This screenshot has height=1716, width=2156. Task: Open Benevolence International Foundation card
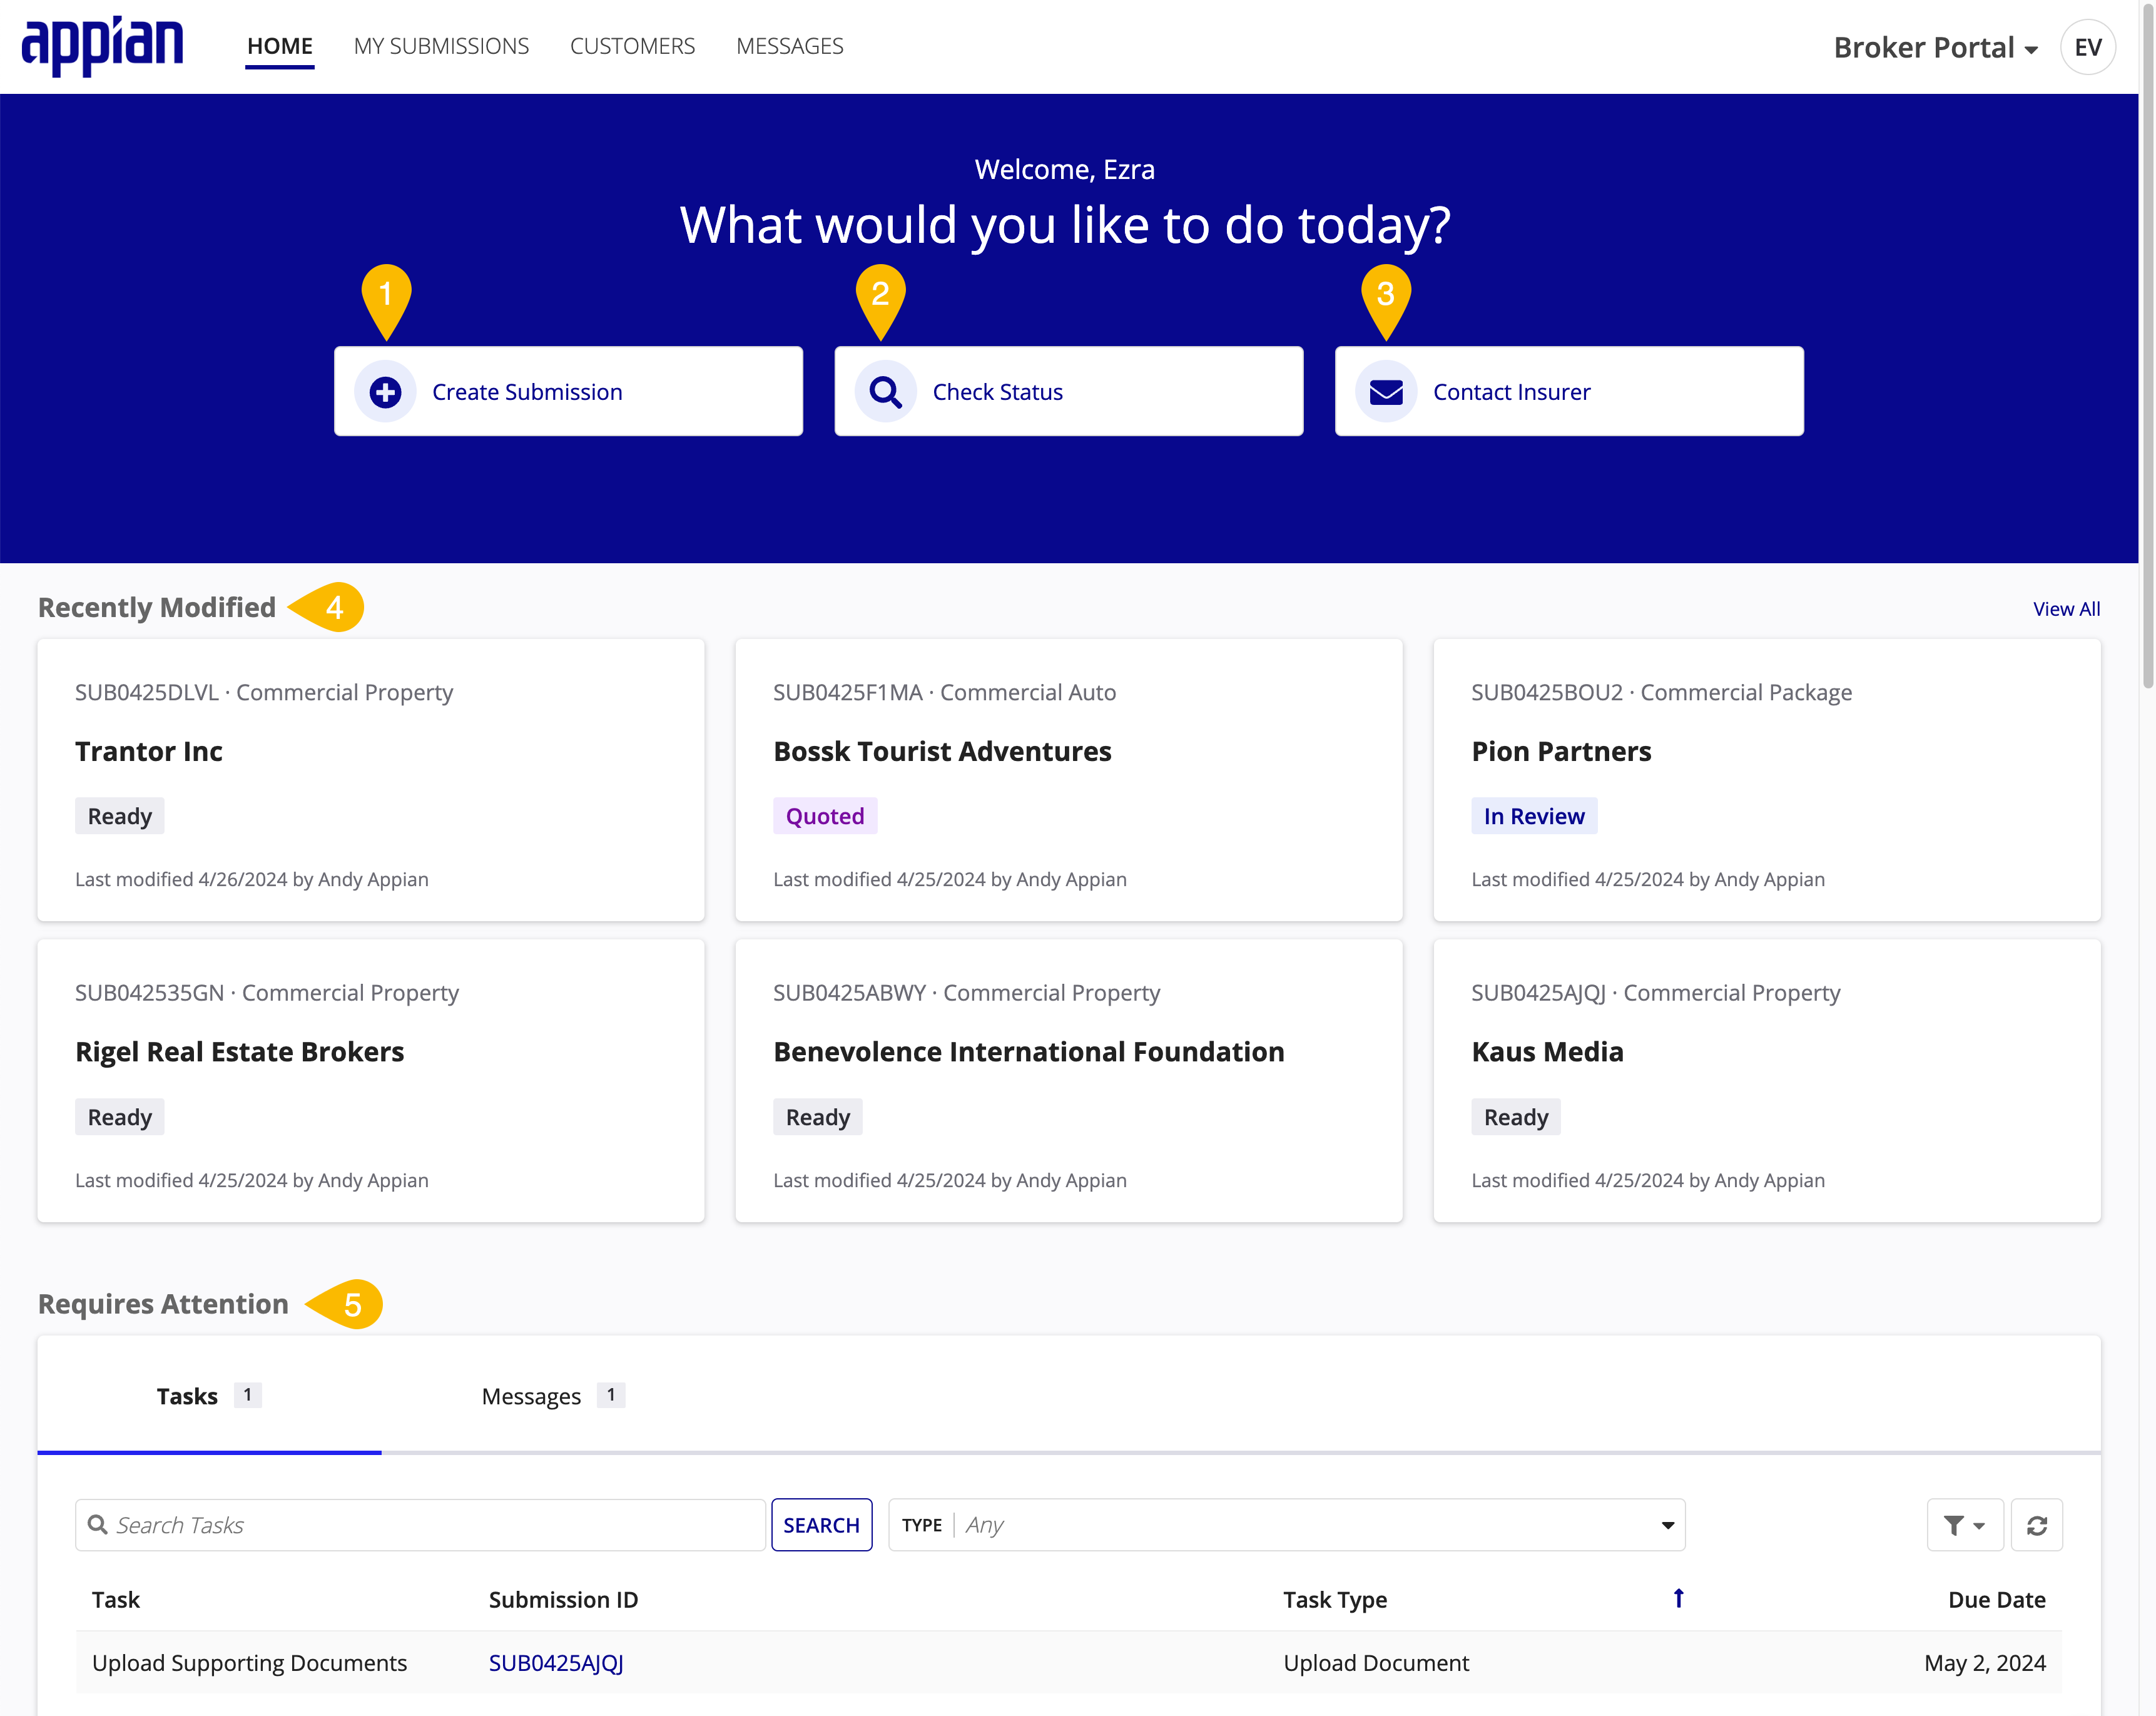[x=1069, y=1081]
